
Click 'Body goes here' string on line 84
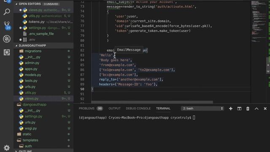pyautogui.click(x=114, y=60)
